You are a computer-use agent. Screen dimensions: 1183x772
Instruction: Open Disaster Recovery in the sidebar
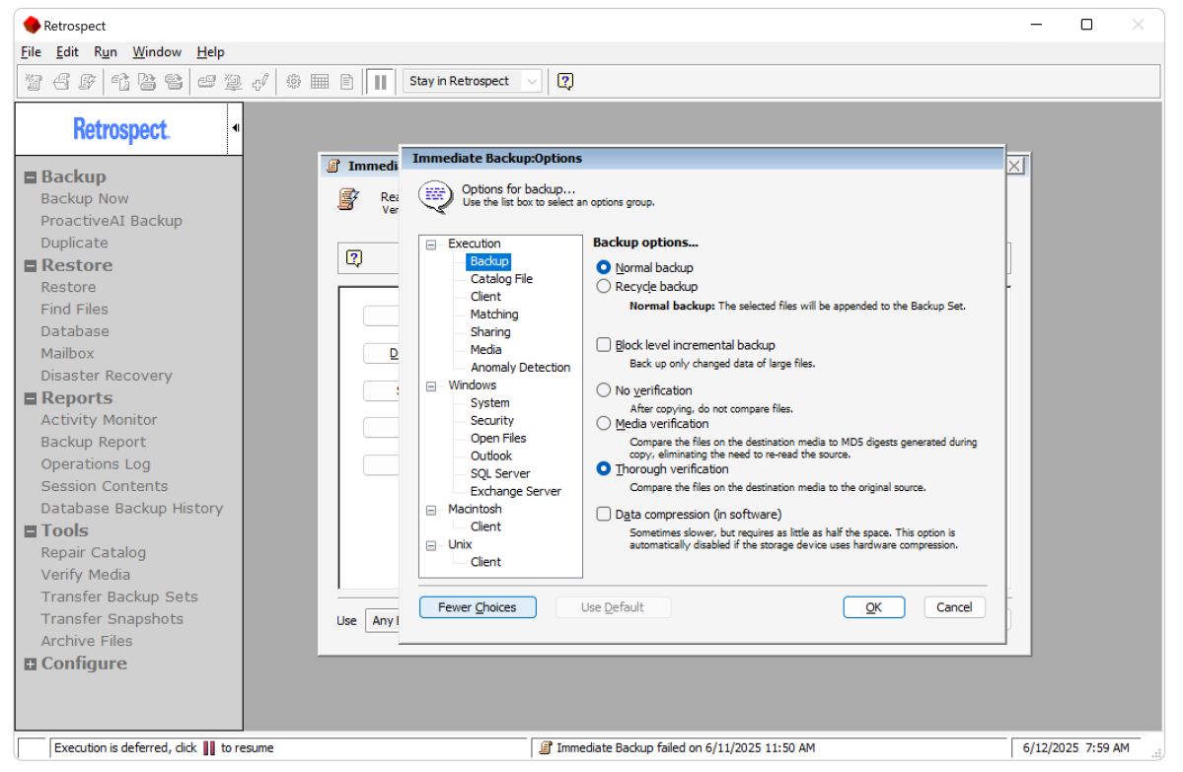[107, 377]
